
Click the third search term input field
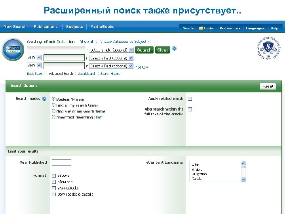coord(64,65)
